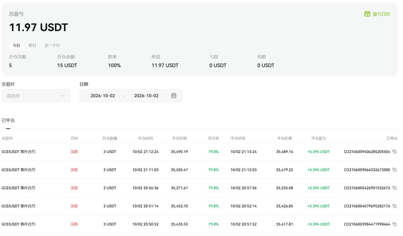
Task: Select the 今日 tab
Action: point(16,45)
